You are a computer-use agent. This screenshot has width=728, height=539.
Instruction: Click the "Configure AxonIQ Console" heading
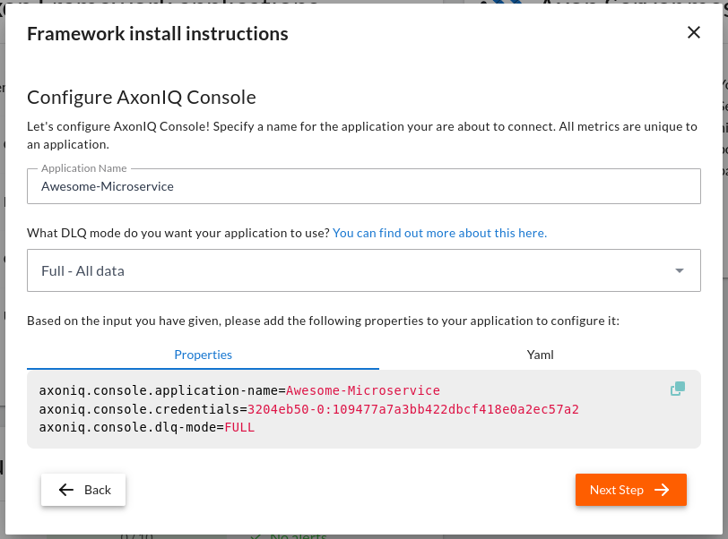coord(143,98)
